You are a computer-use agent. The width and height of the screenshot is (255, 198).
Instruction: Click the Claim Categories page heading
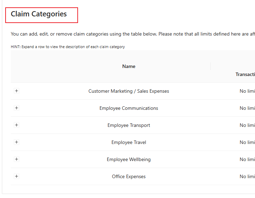[x=39, y=14]
